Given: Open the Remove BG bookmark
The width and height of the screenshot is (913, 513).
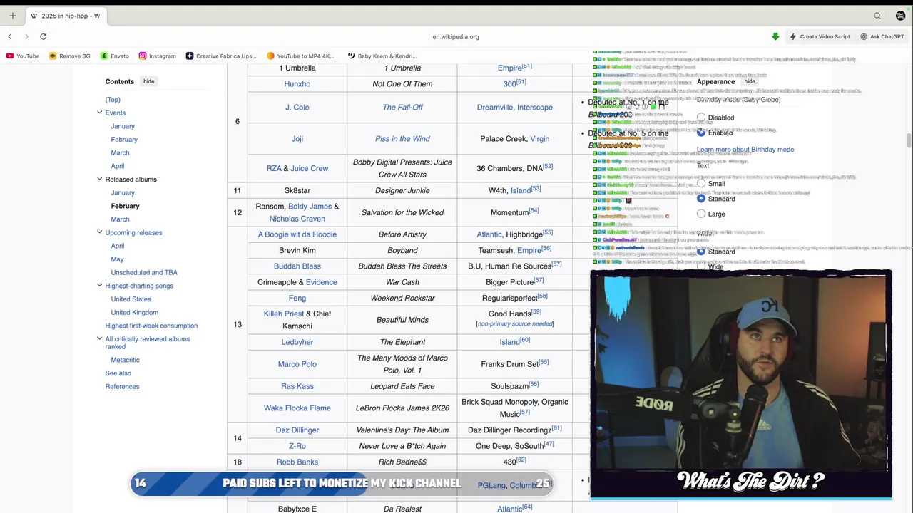Looking at the screenshot, I should [x=69, y=56].
